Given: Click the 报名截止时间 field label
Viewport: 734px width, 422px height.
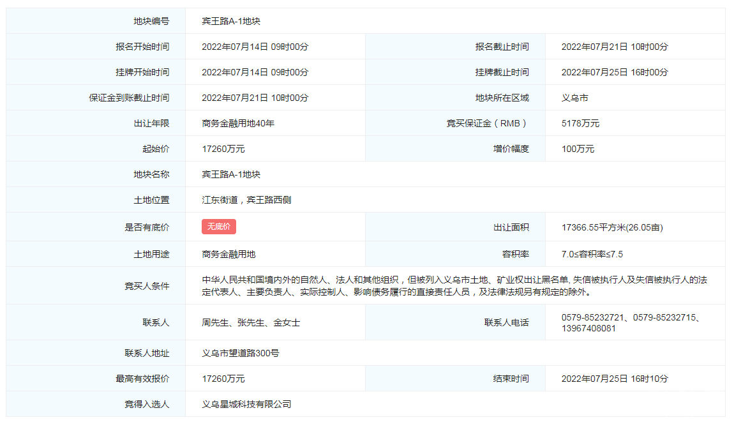Looking at the screenshot, I should coord(502,47).
